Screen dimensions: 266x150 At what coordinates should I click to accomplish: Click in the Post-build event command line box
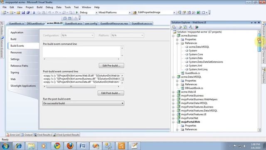81,79
